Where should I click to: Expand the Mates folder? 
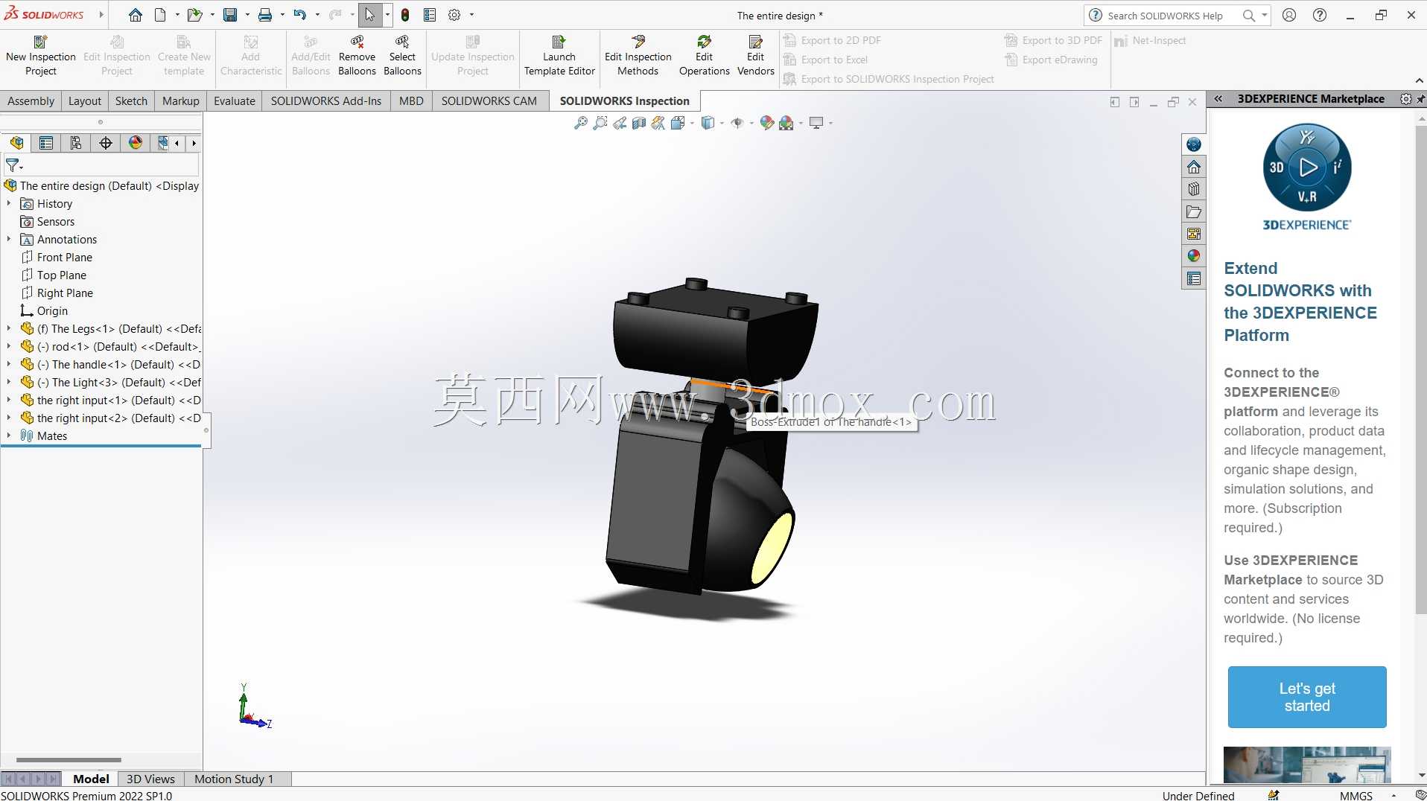click(x=9, y=435)
